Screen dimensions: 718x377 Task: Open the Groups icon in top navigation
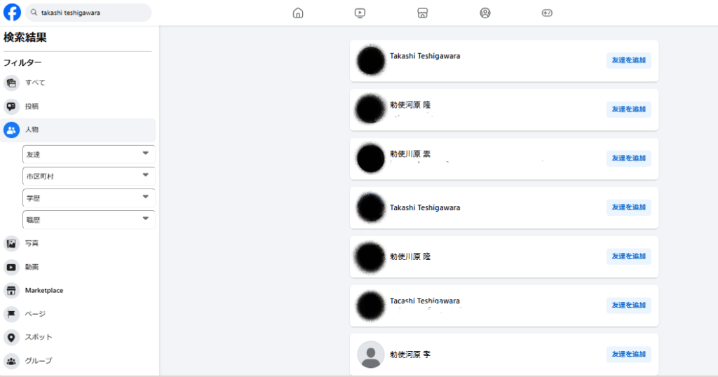(485, 13)
